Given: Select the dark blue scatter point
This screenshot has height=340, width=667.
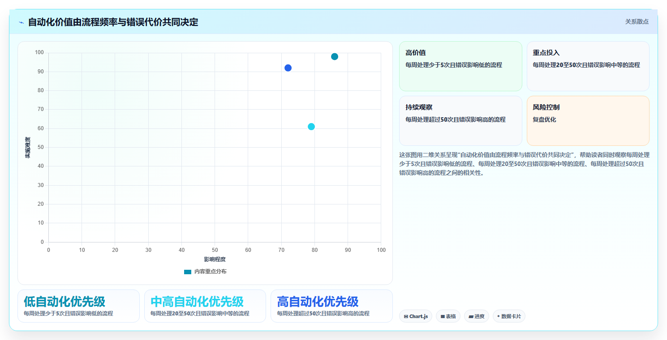Looking at the screenshot, I should [x=288, y=68].
